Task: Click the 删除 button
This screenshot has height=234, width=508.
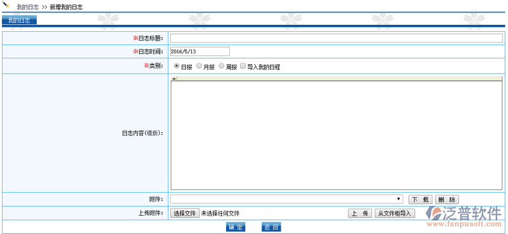Action: [447, 200]
